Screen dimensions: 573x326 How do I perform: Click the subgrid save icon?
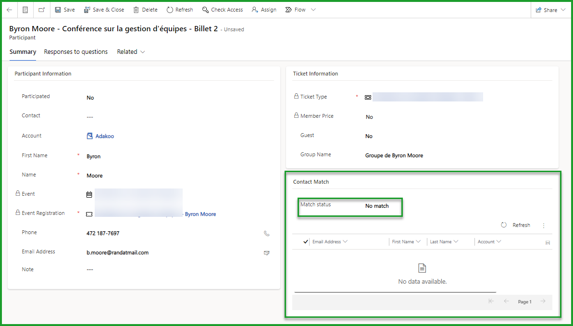coord(548,243)
